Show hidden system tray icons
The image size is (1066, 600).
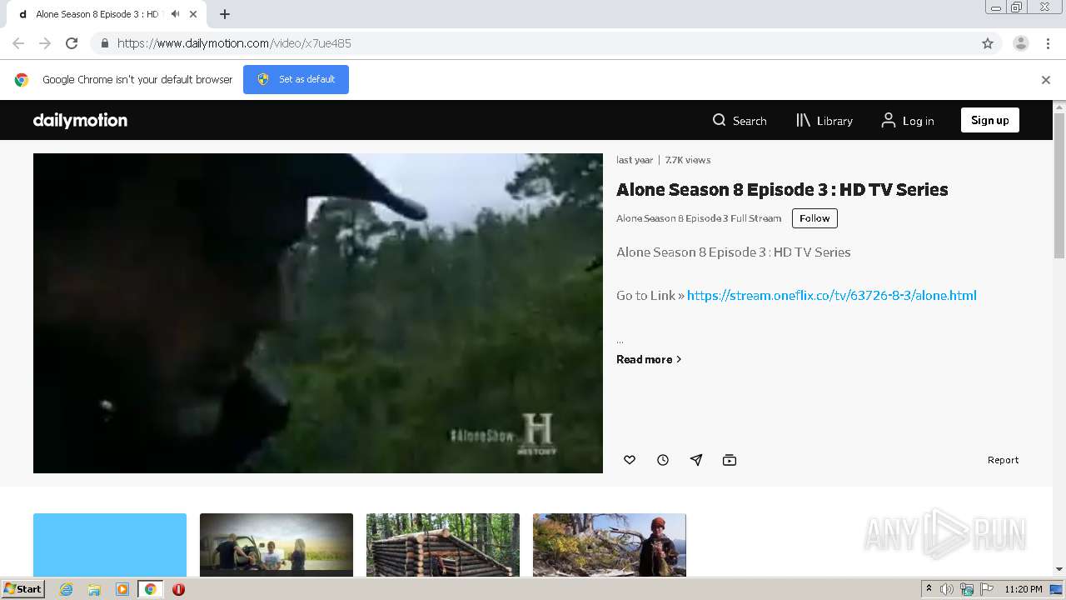click(x=929, y=589)
